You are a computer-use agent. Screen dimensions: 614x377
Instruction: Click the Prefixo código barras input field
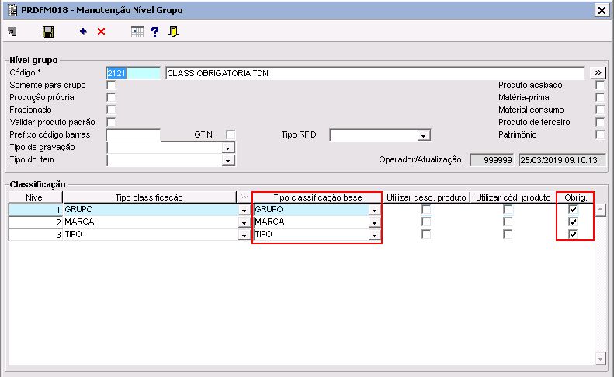point(134,134)
